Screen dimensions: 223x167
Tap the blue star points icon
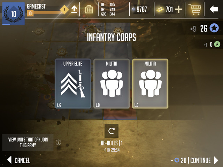tap(214, 28)
